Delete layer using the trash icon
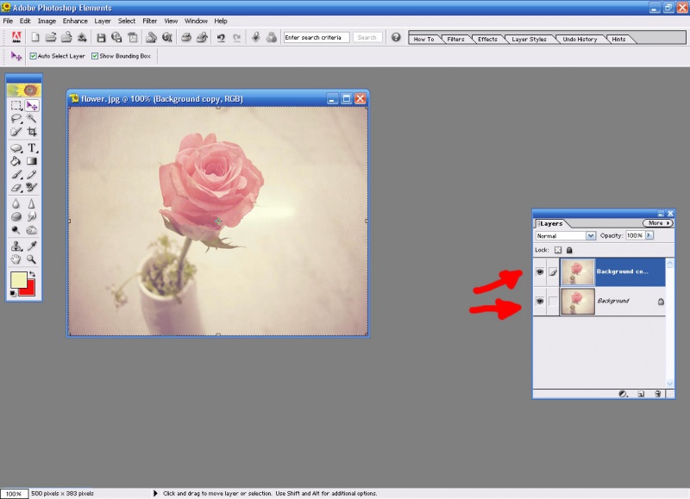The height and width of the screenshot is (499, 690). coord(657,393)
